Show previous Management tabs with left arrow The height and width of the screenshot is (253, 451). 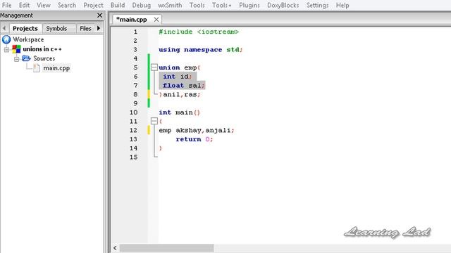click(x=4, y=28)
